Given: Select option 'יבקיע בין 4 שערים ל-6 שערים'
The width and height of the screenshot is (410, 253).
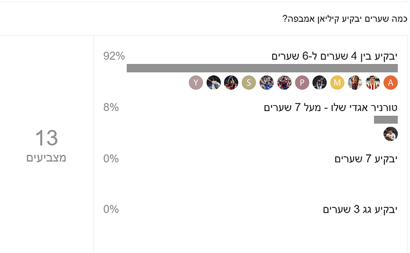Looking at the screenshot, I should tap(335, 56).
